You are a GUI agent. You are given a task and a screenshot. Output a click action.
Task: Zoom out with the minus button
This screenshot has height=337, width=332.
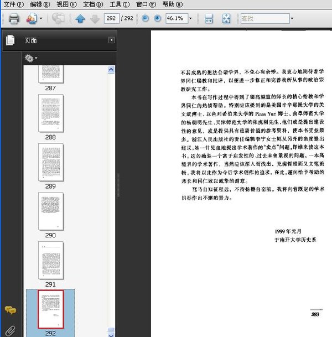point(146,18)
